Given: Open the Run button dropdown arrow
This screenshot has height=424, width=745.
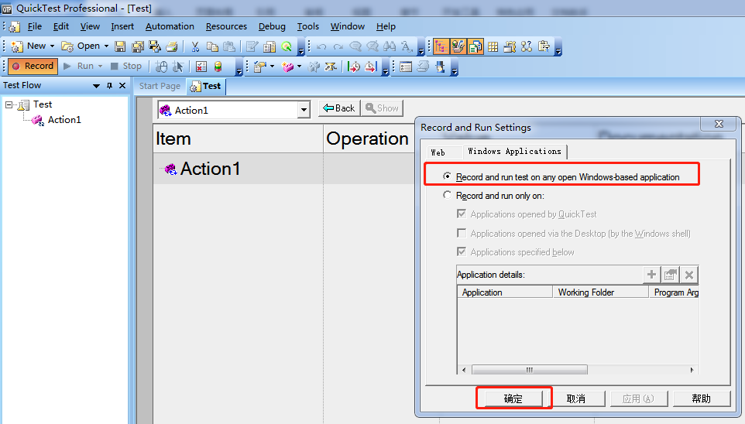Looking at the screenshot, I should coord(100,66).
